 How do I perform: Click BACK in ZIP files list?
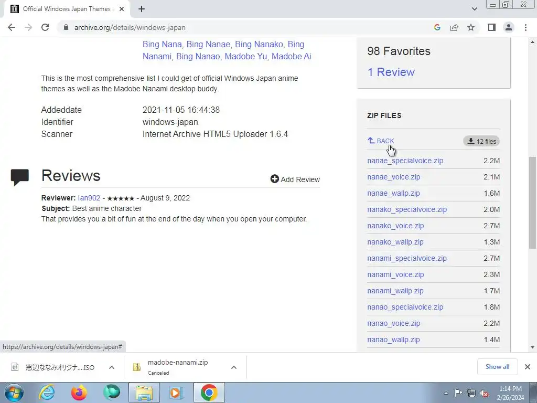coord(381,141)
